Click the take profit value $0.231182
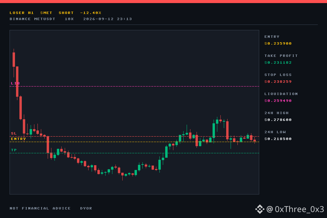 [278, 63]
